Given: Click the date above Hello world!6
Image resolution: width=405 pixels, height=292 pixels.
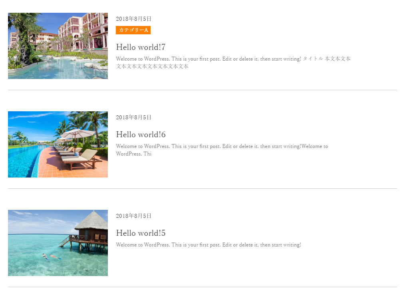Looking at the screenshot, I should (x=133, y=117).
